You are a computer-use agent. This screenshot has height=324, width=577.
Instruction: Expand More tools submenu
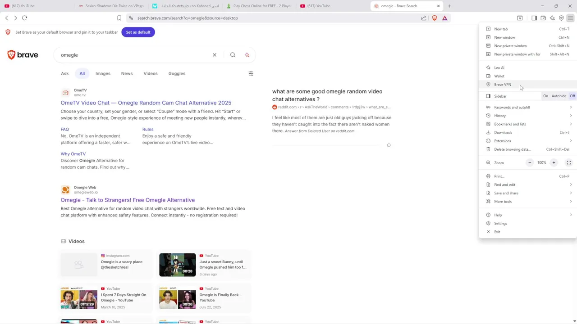click(x=528, y=202)
